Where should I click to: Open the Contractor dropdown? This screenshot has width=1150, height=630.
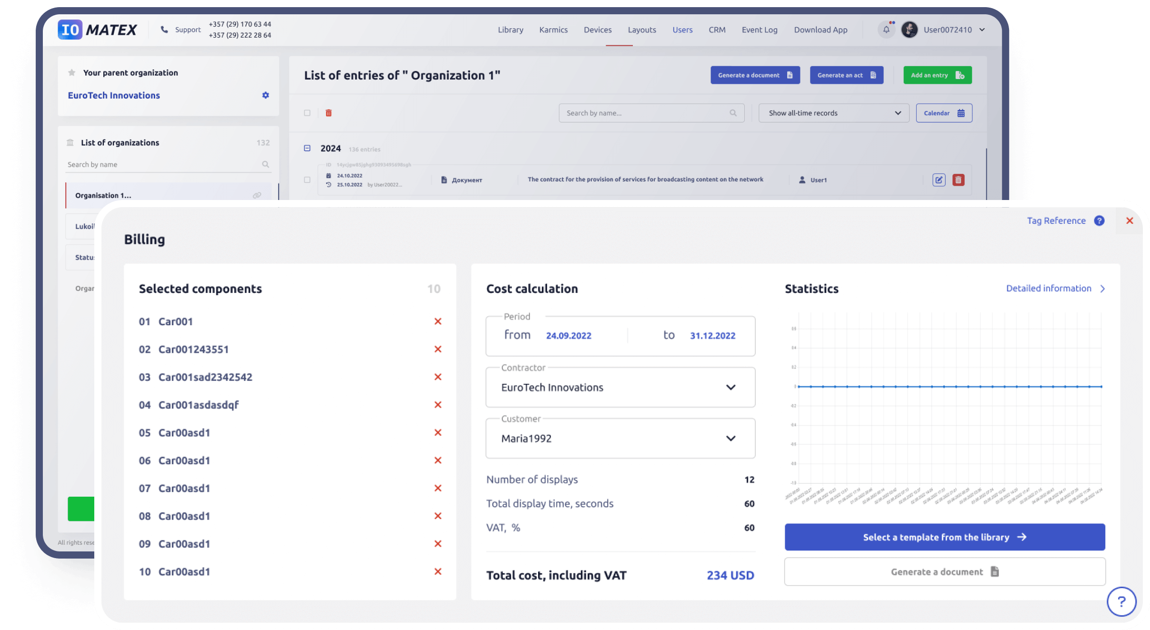pyautogui.click(x=620, y=387)
